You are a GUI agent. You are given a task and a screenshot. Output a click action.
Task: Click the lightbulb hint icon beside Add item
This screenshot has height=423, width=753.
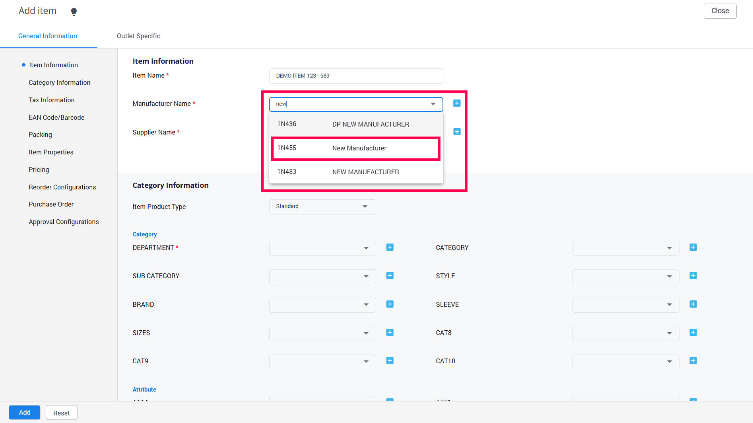tap(74, 12)
